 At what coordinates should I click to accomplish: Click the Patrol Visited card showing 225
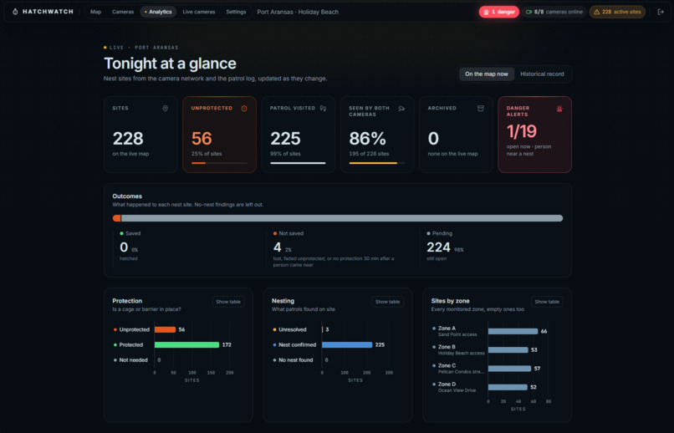(x=298, y=135)
